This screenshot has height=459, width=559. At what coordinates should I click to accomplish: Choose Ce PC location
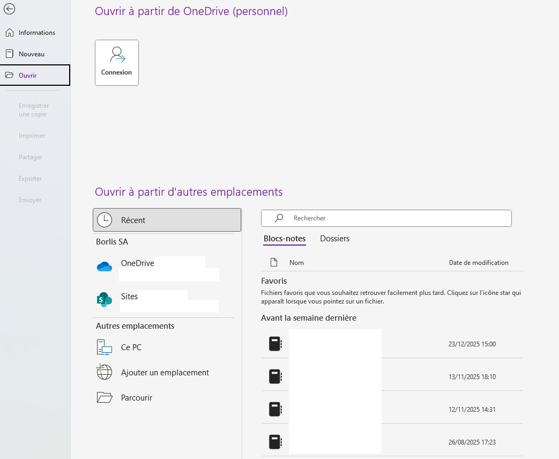click(x=163, y=347)
